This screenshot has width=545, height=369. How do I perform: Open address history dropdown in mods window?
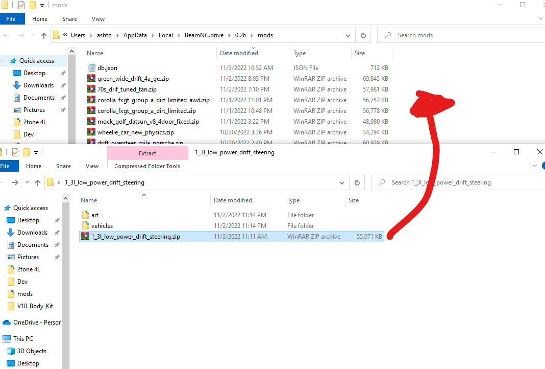pos(348,35)
